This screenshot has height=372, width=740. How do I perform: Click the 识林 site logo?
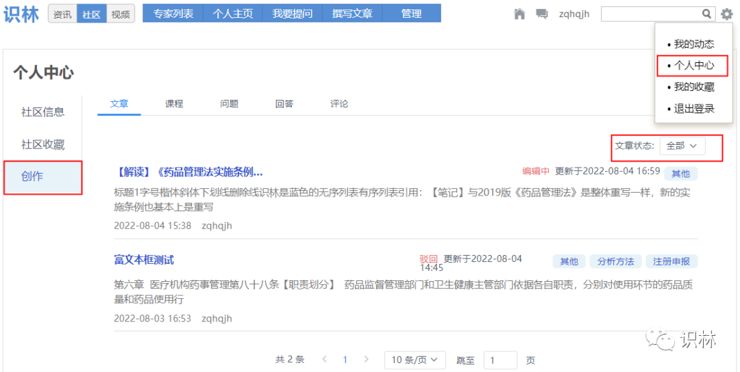coord(21,14)
